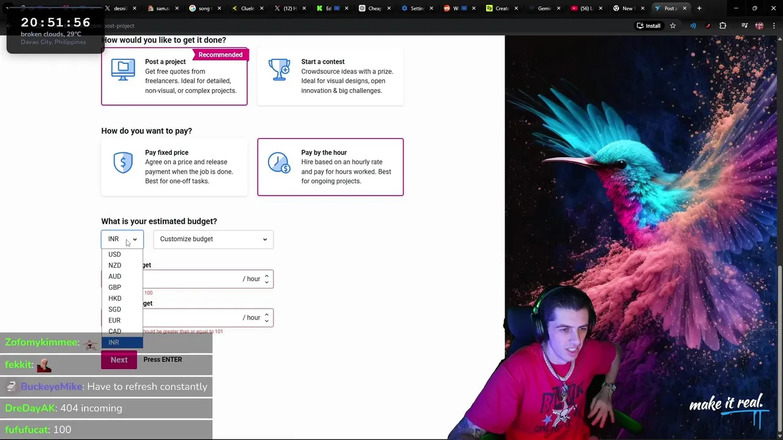Click the shield dollar icon on fixed price

123,162
